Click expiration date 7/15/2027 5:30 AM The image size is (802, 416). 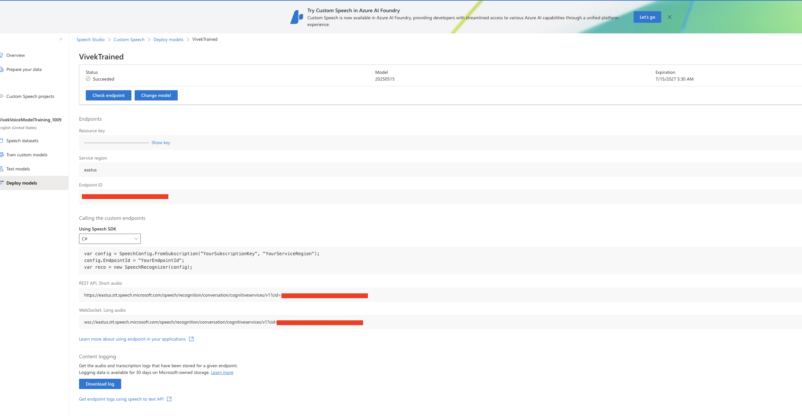[x=674, y=79]
